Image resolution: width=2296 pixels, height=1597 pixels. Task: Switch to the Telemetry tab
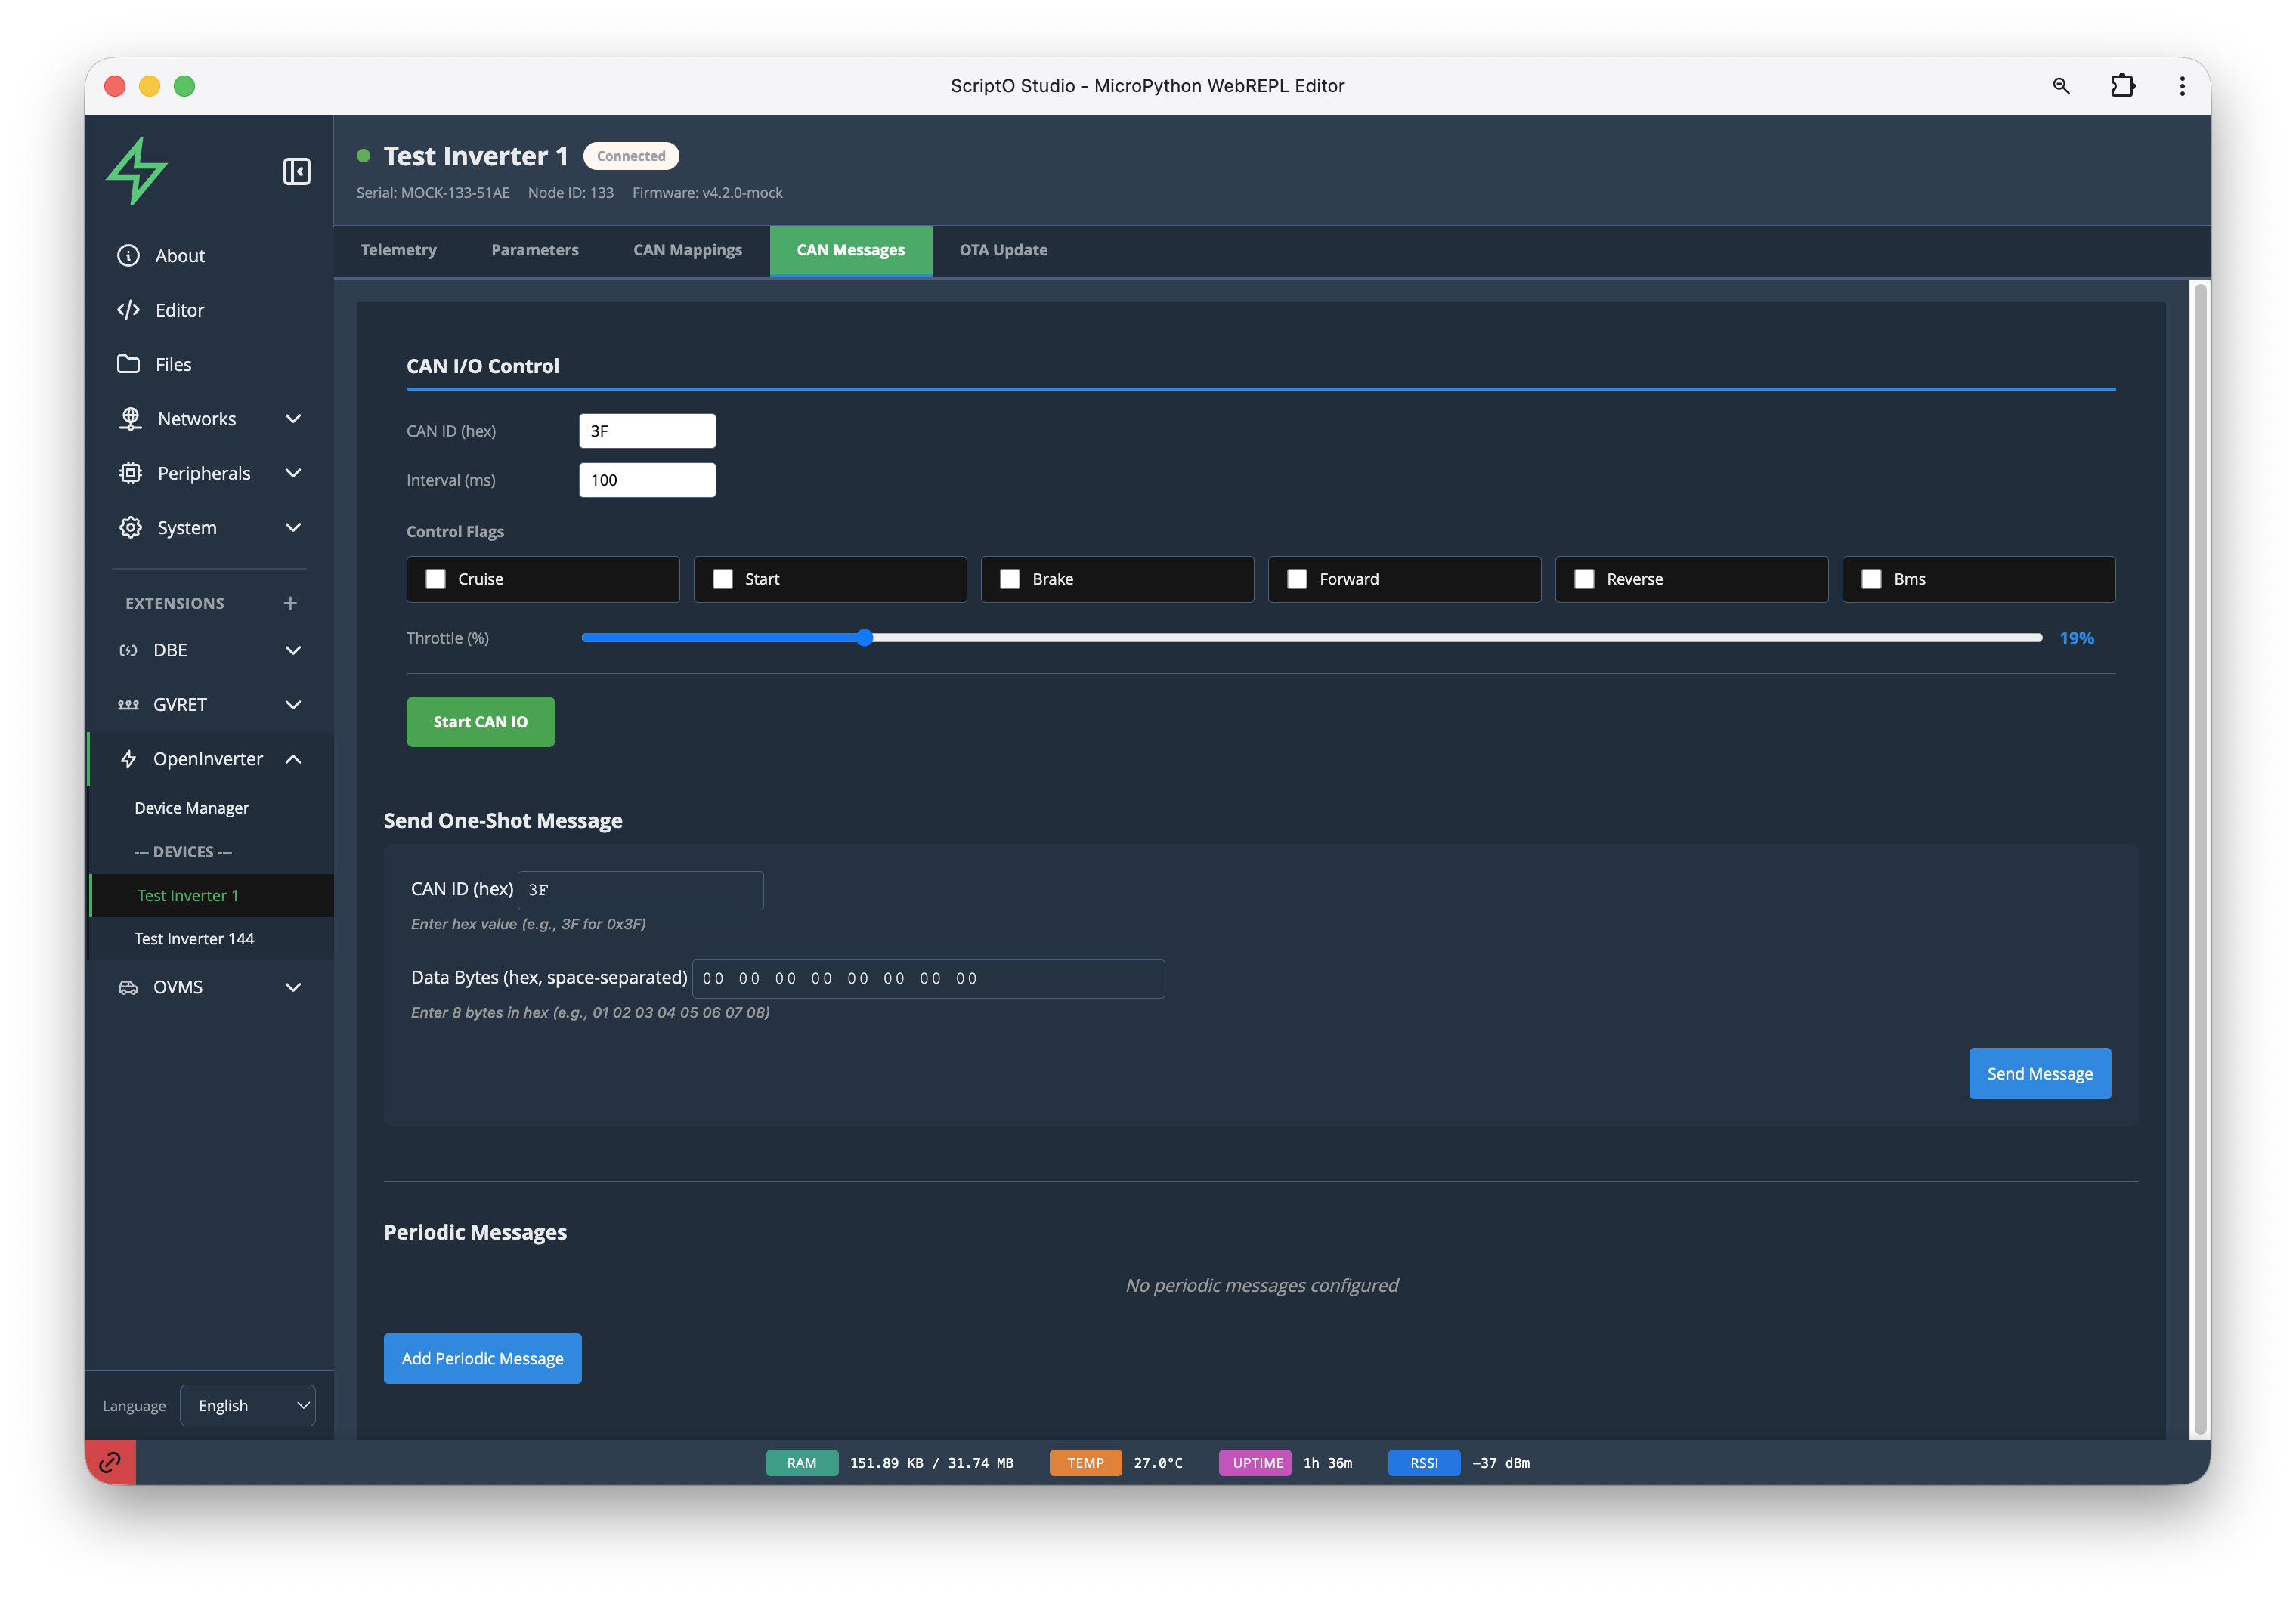click(398, 250)
